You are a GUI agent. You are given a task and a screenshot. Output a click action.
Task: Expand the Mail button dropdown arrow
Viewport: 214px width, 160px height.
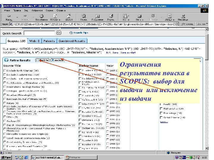tap(128, 16)
